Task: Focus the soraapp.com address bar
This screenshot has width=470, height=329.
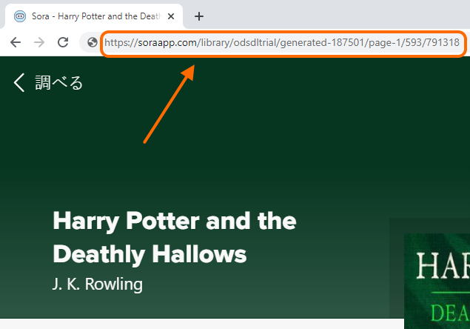Action: tap(281, 42)
